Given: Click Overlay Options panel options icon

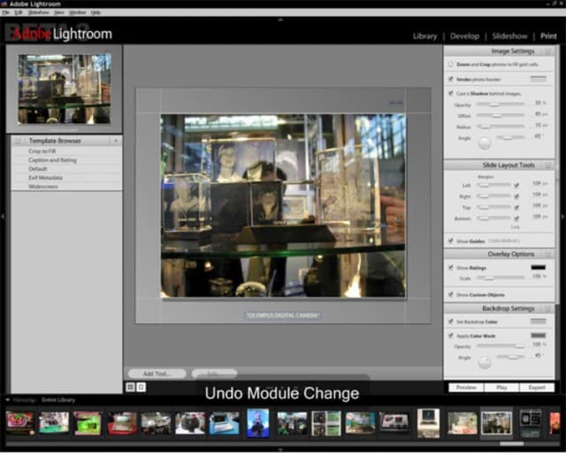Looking at the screenshot, I should [548, 254].
